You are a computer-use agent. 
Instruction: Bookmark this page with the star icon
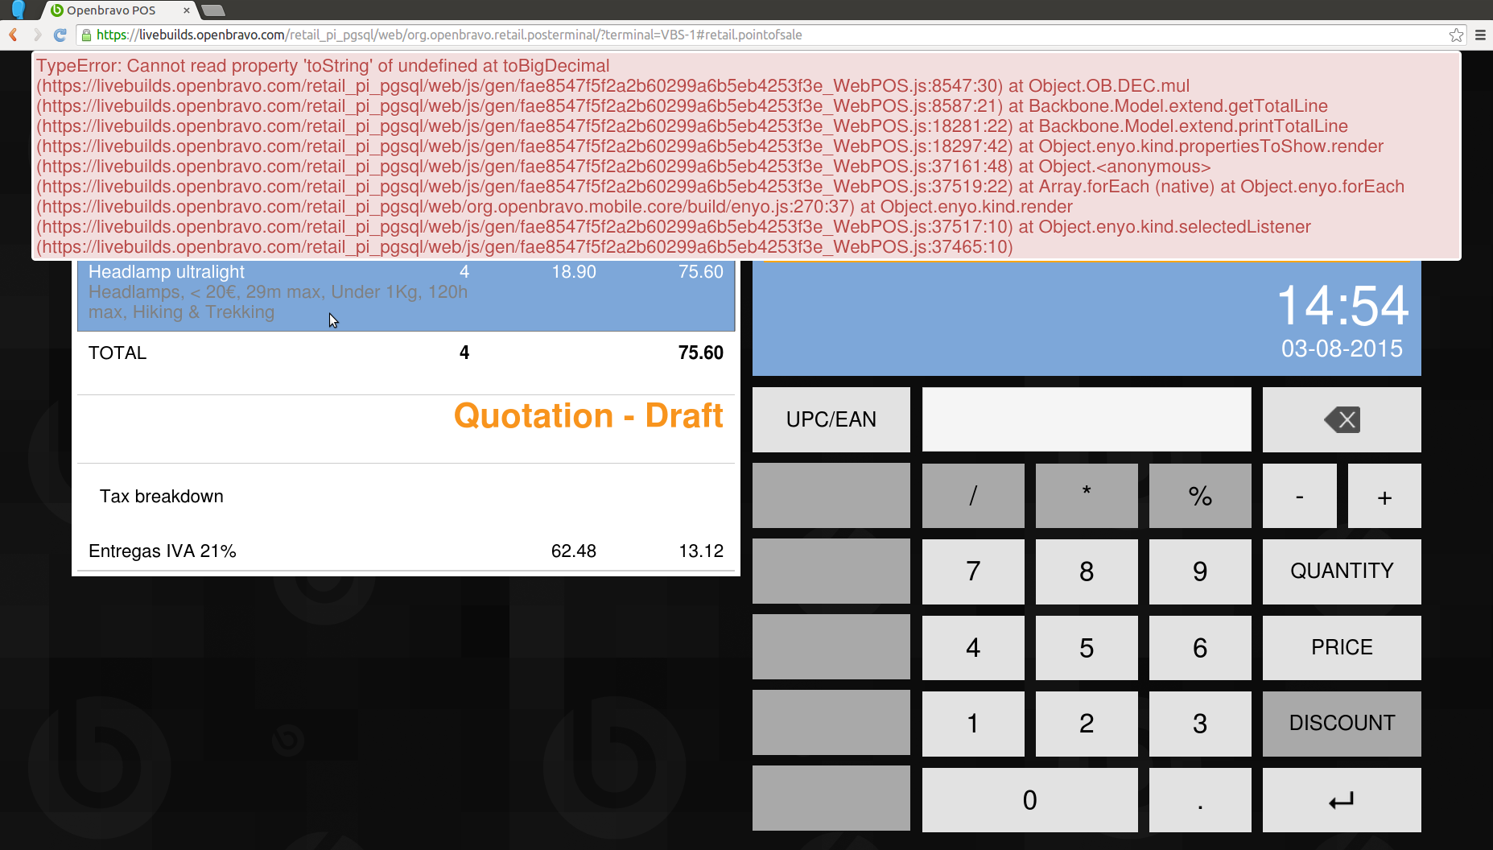[1456, 35]
